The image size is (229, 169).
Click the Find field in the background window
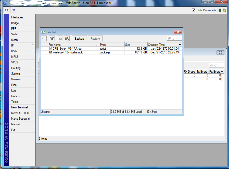click(216, 65)
